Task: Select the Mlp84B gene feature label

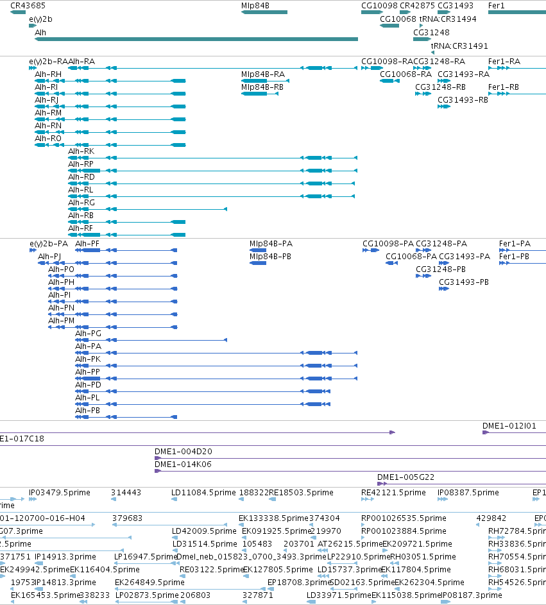Action: [255, 6]
